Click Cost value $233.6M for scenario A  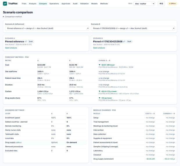[41, 65]
